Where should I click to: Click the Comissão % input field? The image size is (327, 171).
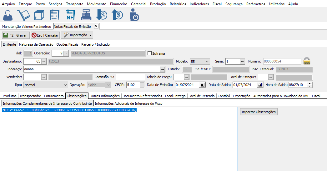[x=130, y=77]
